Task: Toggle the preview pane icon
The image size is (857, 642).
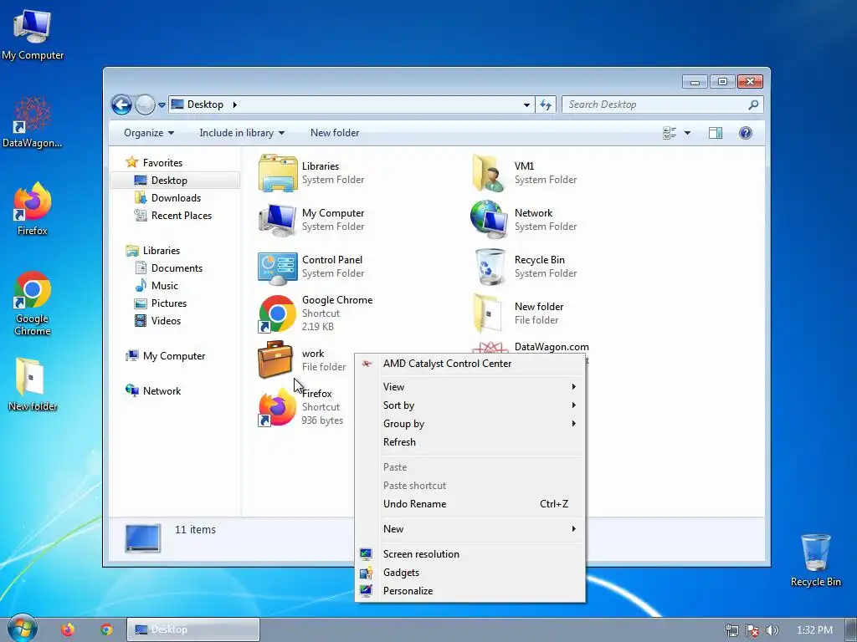Action: pos(715,133)
